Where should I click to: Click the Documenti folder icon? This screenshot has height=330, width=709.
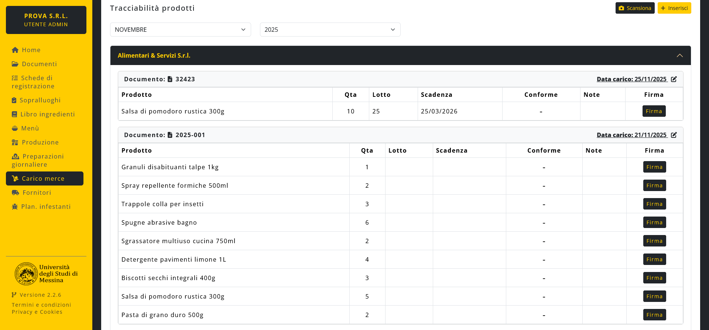15,64
